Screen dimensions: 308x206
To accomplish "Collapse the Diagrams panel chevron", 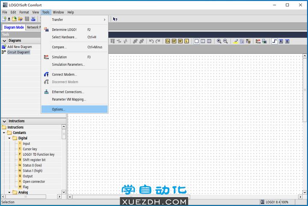I will point(4,41).
